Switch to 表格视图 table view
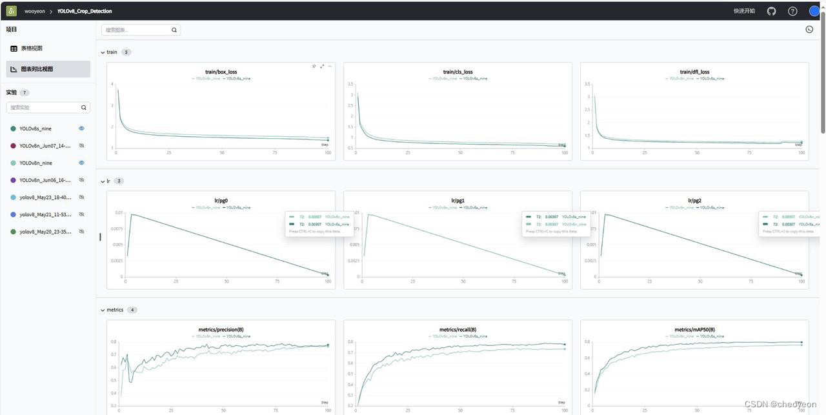This screenshot has height=415, width=826. click(48, 48)
